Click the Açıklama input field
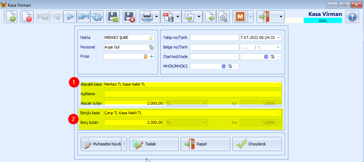This screenshot has width=364, height=162. (x=192, y=94)
